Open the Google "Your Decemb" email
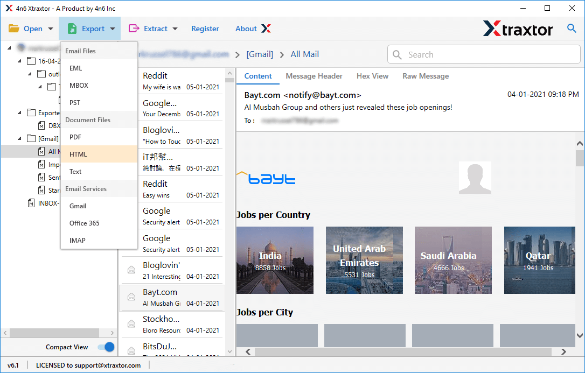This screenshot has height=373, width=585. click(x=181, y=108)
